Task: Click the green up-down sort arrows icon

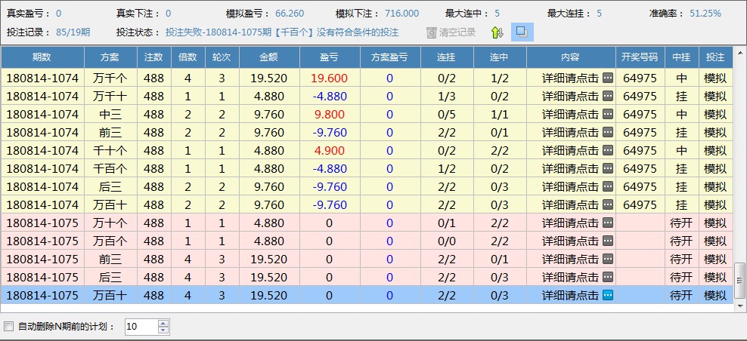Action: click(x=496, y=32)
